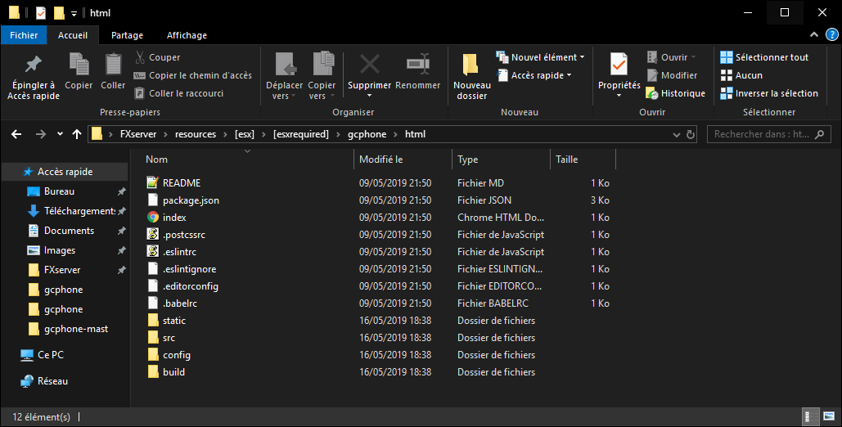Switch to the Affichage ribbon tab
Viewport: 842px width, 427px height.
(187, 35)
